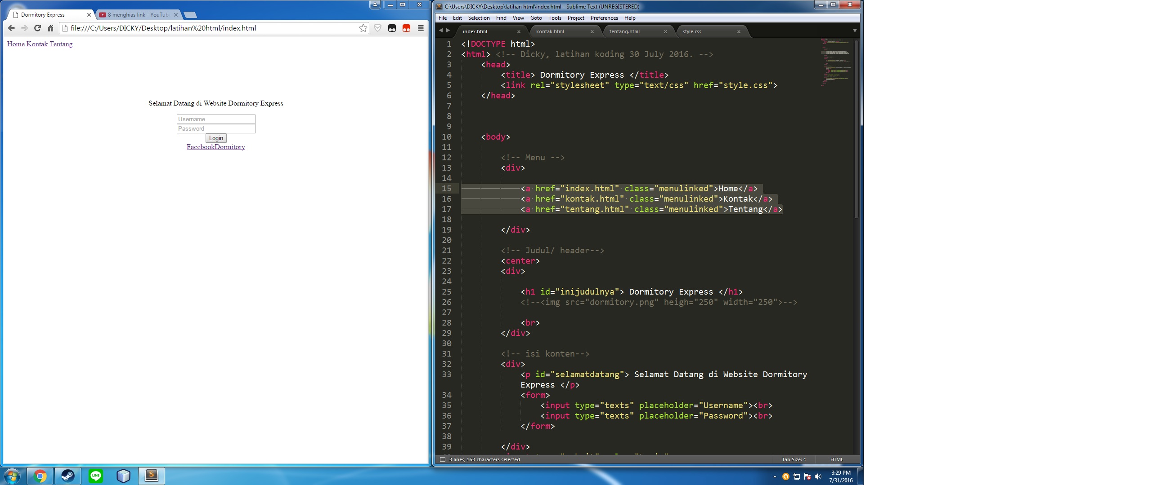The height and width of the screenshot is (485, 1157).
Task: Open Sublime tab list dropdown arrow
Action: [x=854, y=31]
